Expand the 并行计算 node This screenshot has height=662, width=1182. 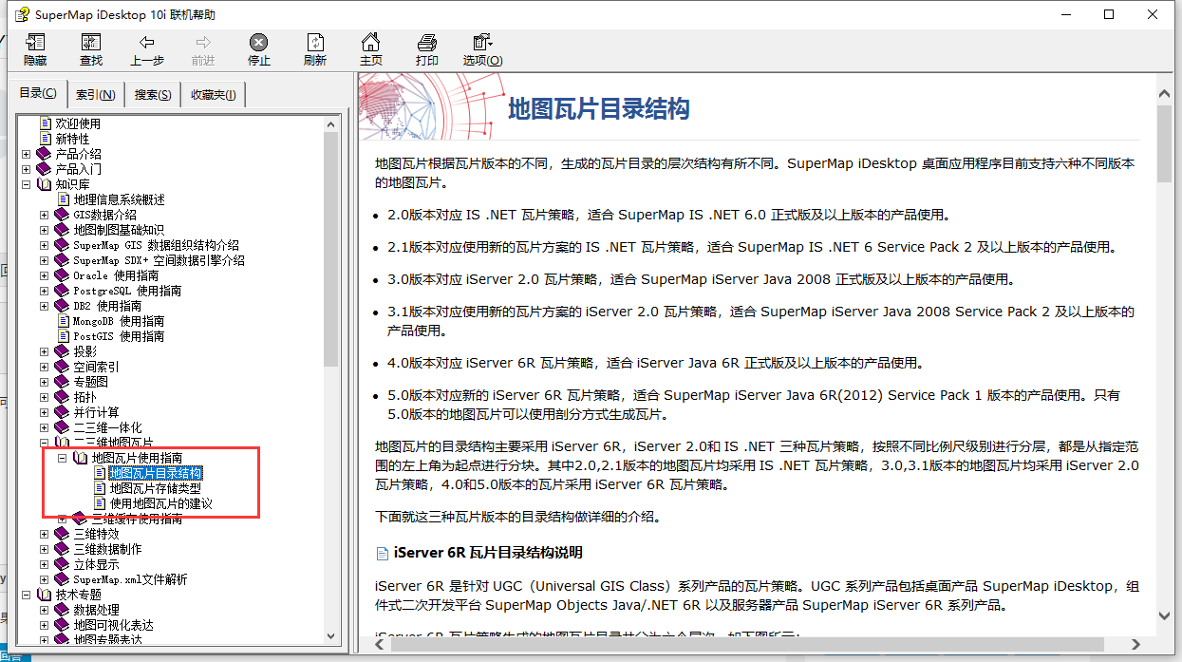pyautogui.click(x=45, y=412)
